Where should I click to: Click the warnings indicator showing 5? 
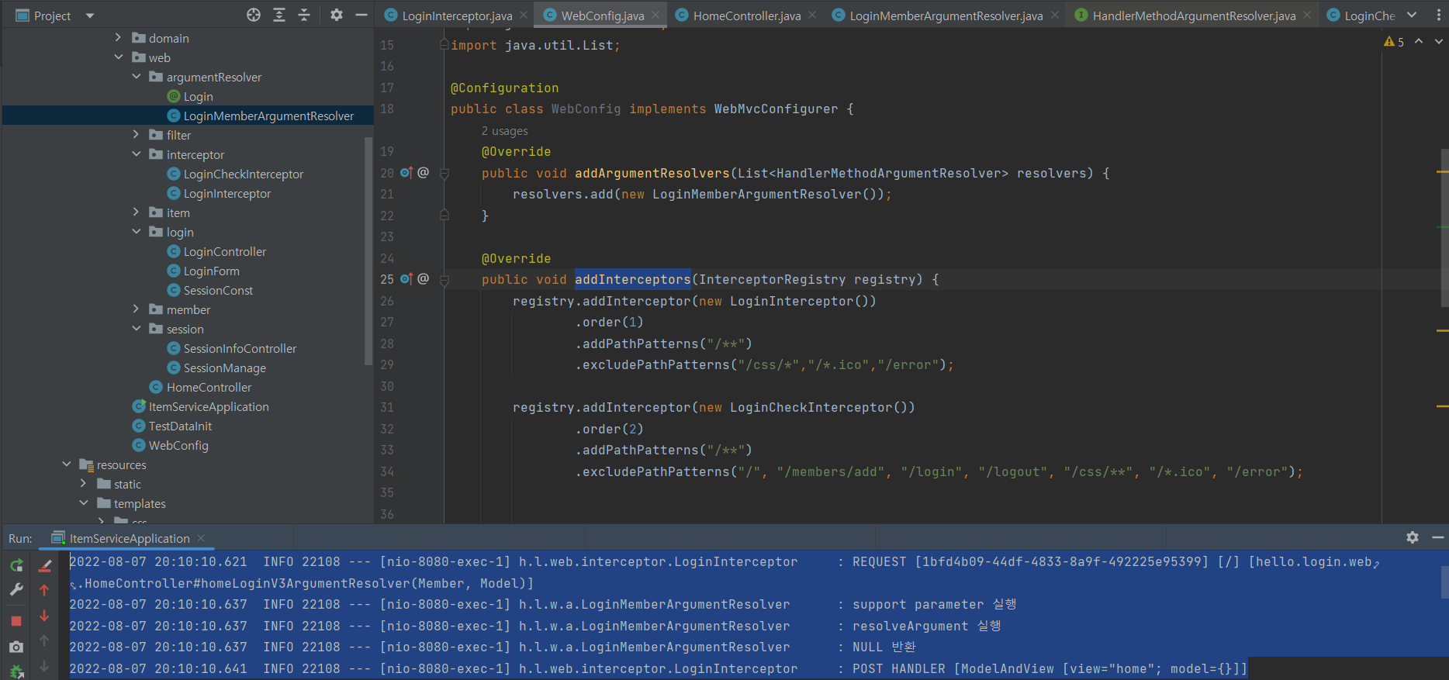pyautogui.click(x=1394, y=42)
